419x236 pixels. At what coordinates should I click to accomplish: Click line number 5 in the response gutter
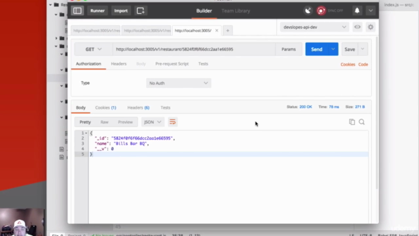click(82, 154)
